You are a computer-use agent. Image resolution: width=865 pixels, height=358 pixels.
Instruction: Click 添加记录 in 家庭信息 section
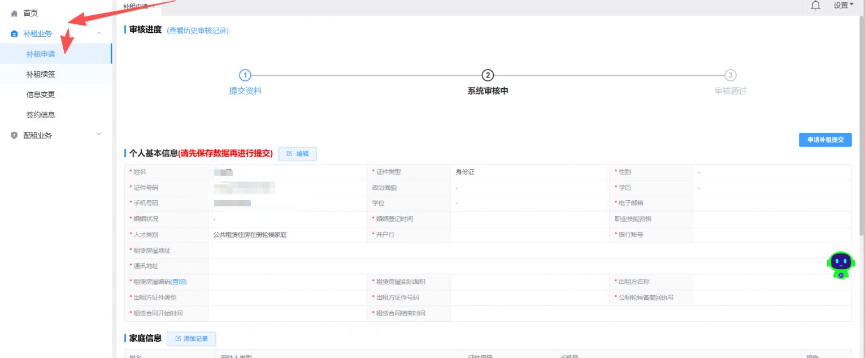point(192,339)
